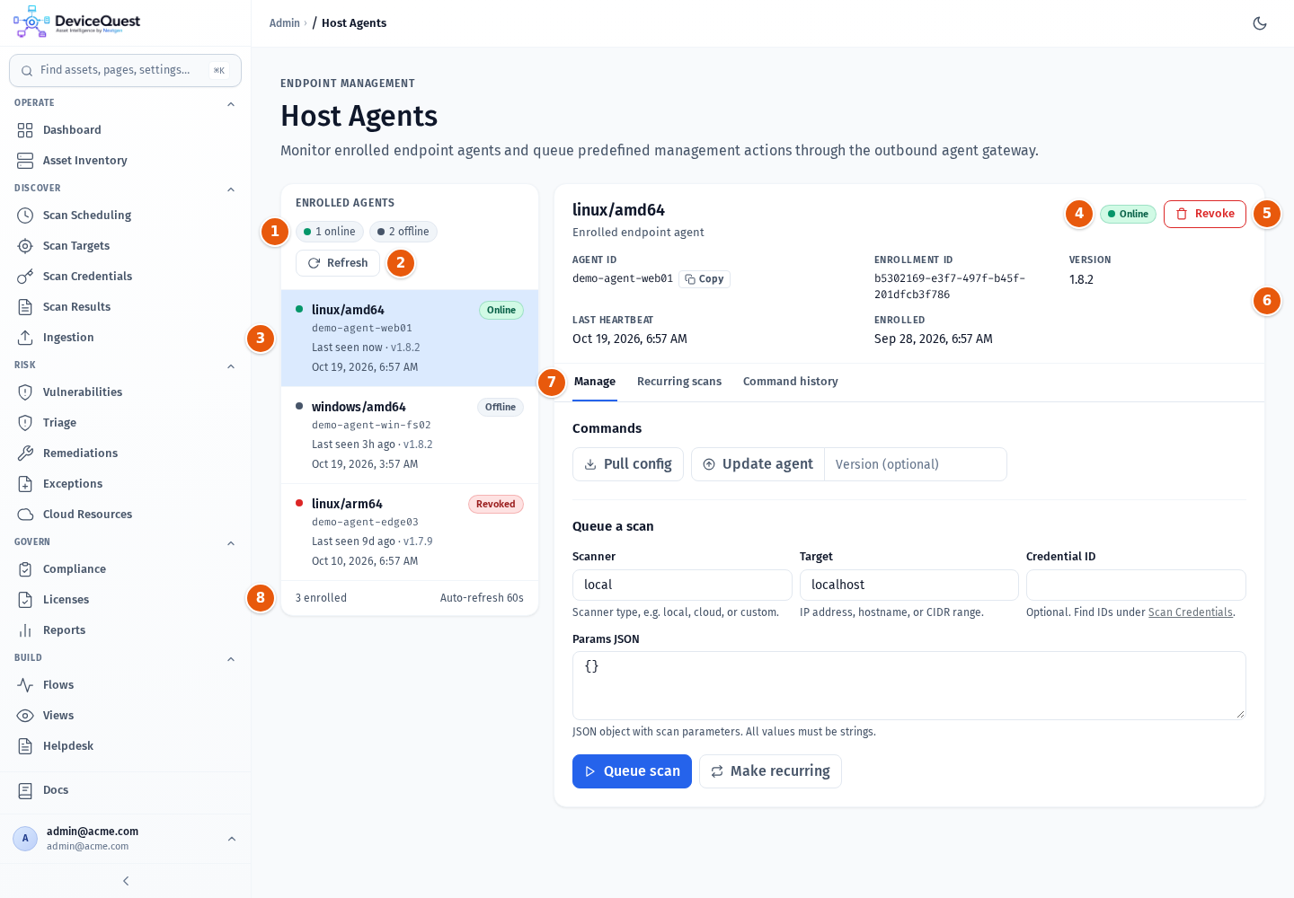The image size is (1294, 898).
Task: Open Licenses page
Action: click(x=125, y=600)
